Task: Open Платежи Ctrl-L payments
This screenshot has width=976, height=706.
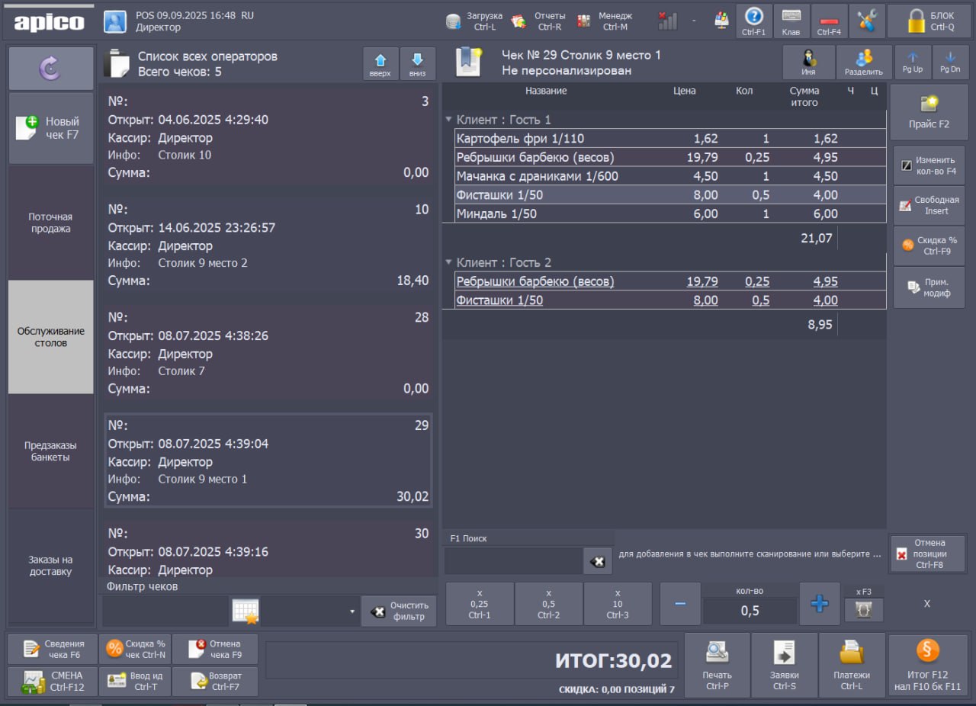Action: (852, 664)
